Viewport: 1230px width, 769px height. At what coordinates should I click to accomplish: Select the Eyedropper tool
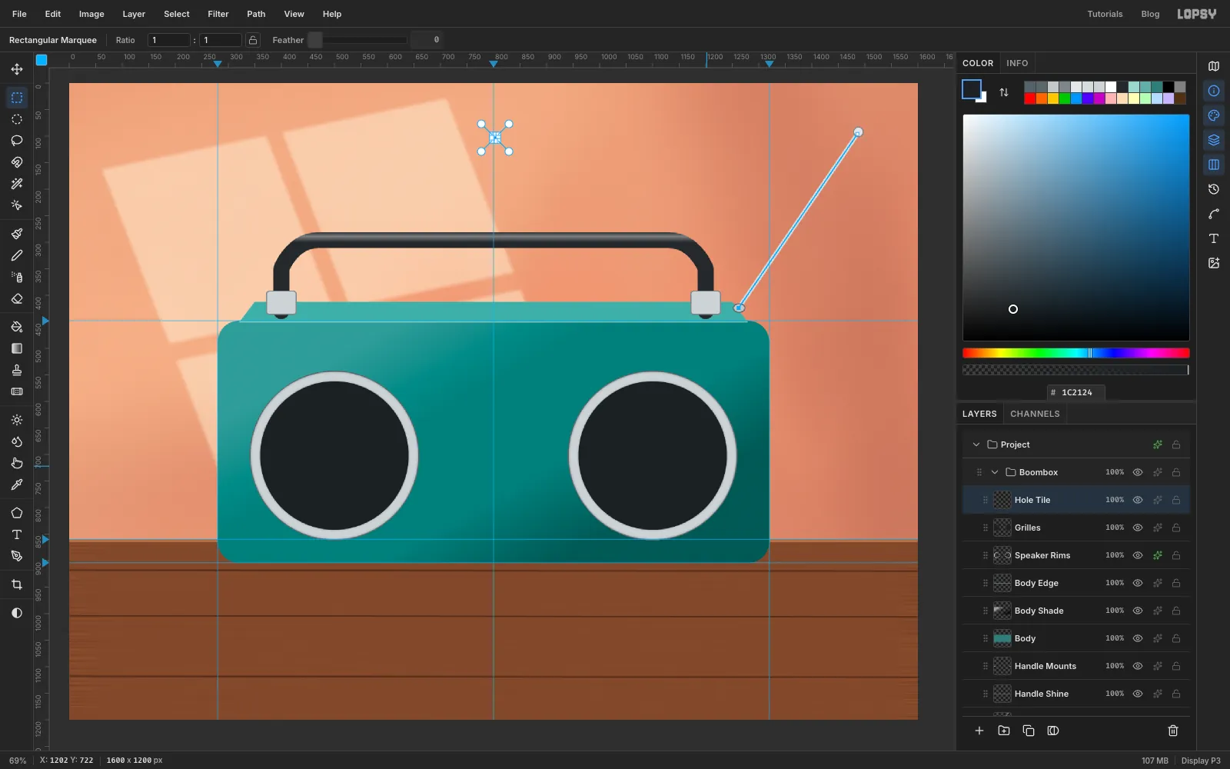pos(17,484)
